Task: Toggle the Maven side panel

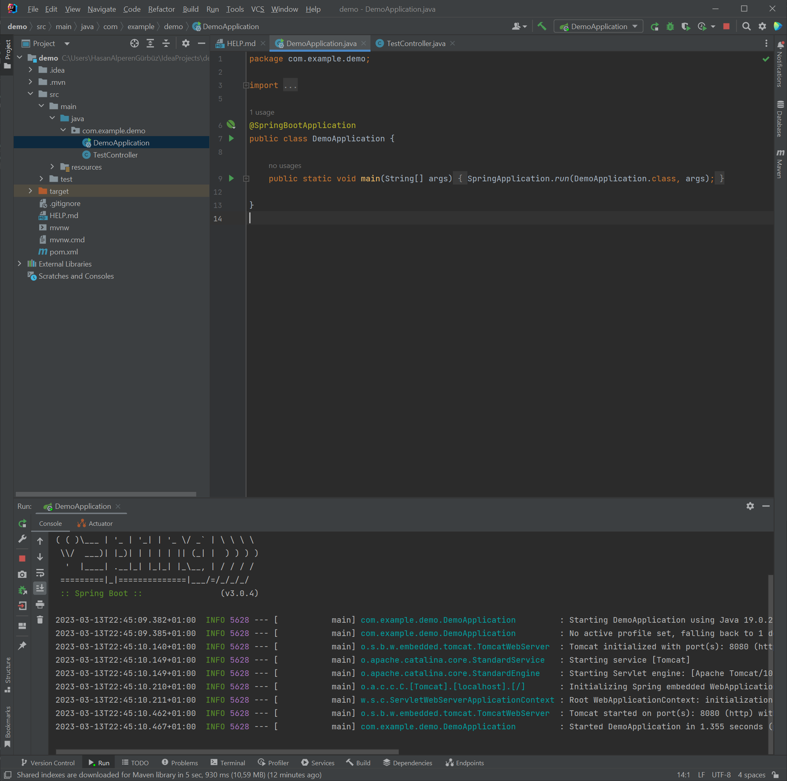Action: (x=780, y=164)
